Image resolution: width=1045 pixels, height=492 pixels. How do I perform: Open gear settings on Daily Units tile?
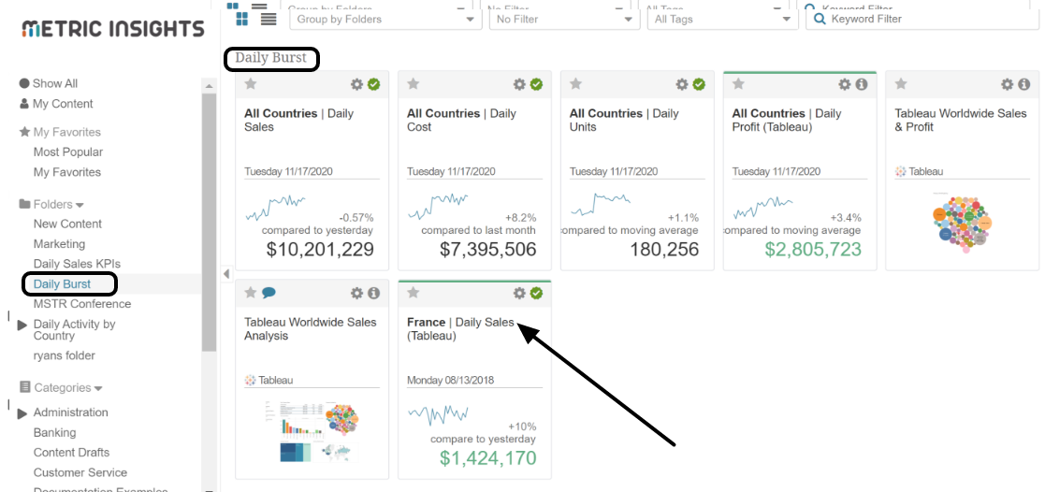(x=682, y=84)
